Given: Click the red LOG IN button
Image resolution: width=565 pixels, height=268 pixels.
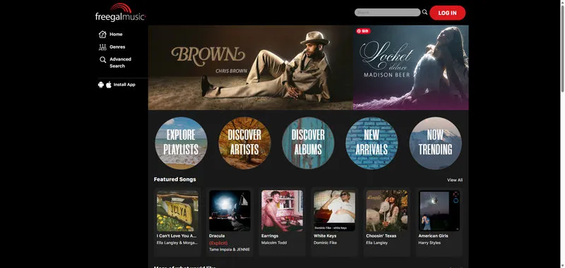Looking at the screenshot, I should coord(447,13).
